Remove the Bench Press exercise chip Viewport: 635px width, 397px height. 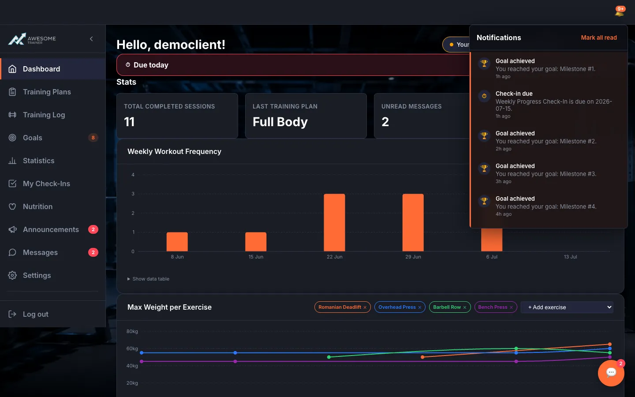point(511,307)
